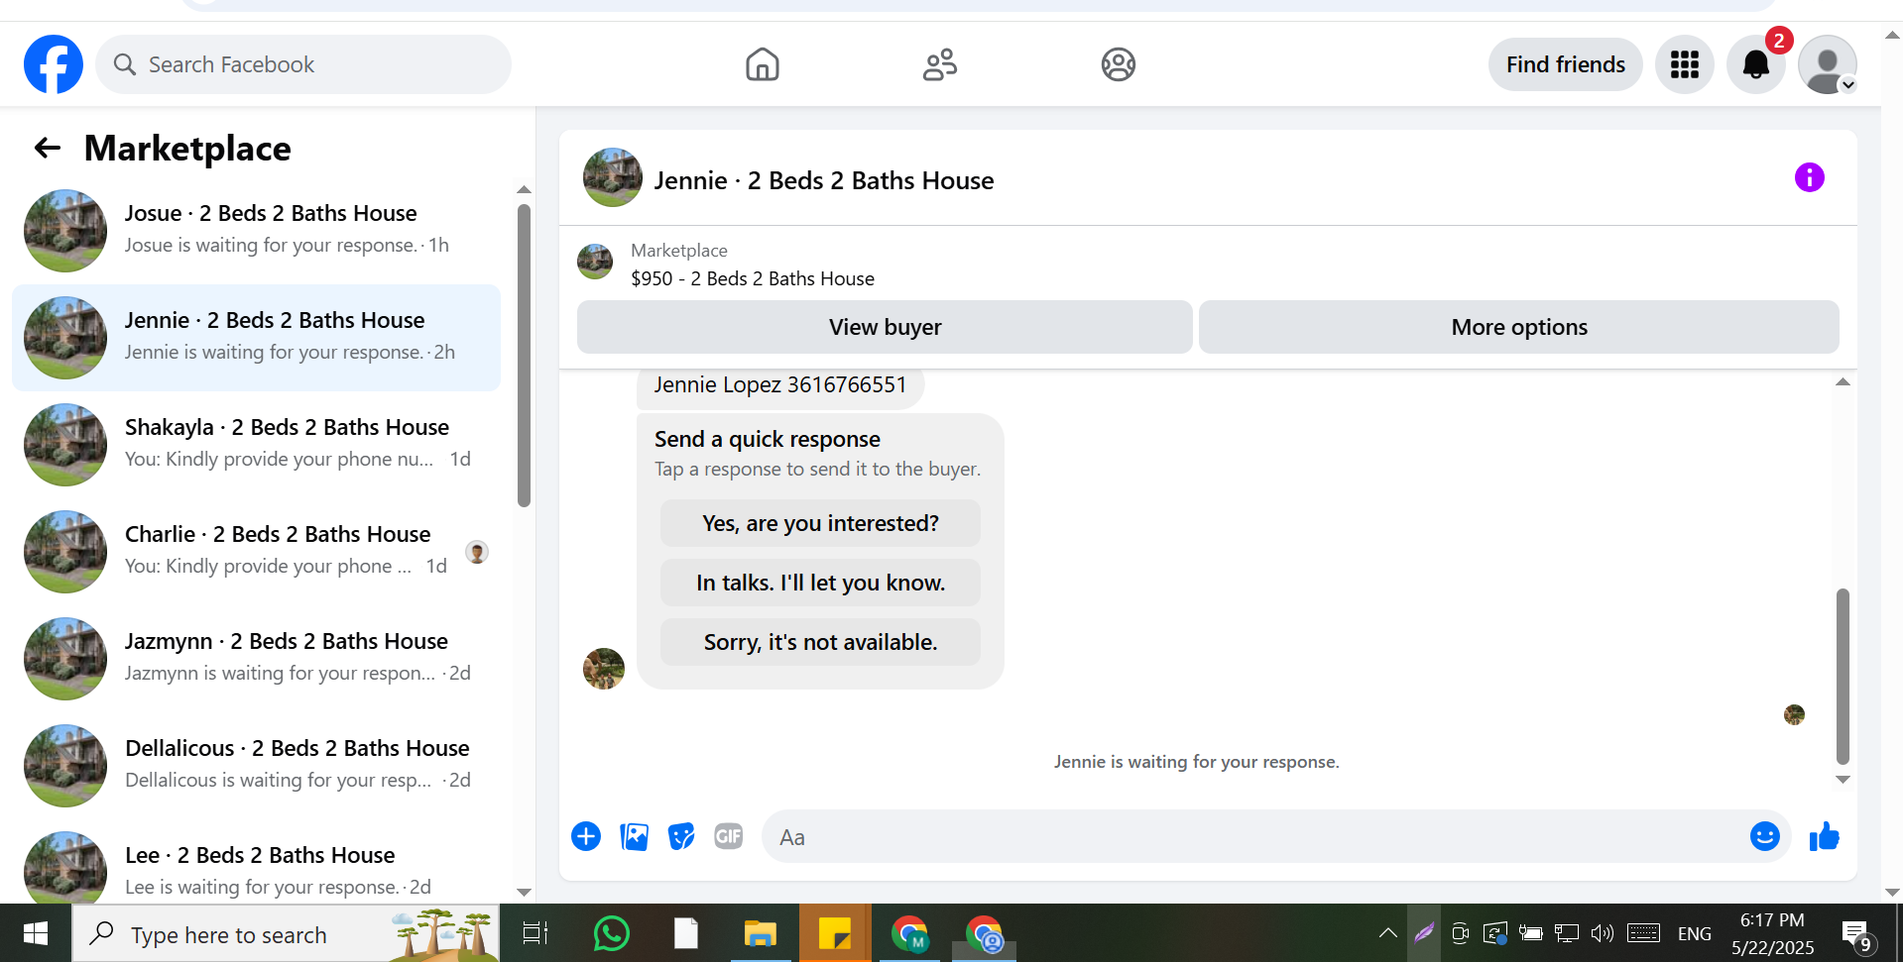
Task: Send 'Sorry, it's not available.' response
Action: tap(820, 642)
